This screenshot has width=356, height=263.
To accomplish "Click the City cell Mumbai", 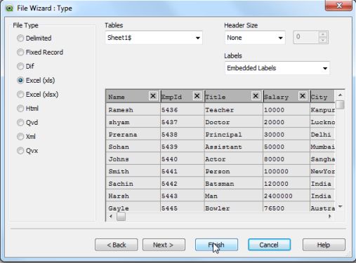I will [x=322, y=147].
